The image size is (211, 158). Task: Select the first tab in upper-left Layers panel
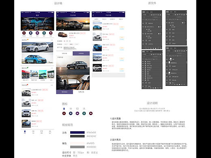coord(144,12)
